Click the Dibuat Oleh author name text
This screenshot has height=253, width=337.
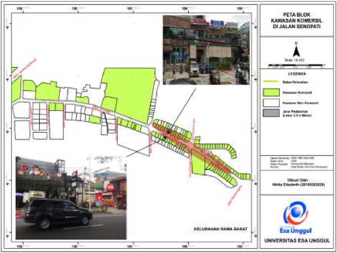click(x=296, y=184)
